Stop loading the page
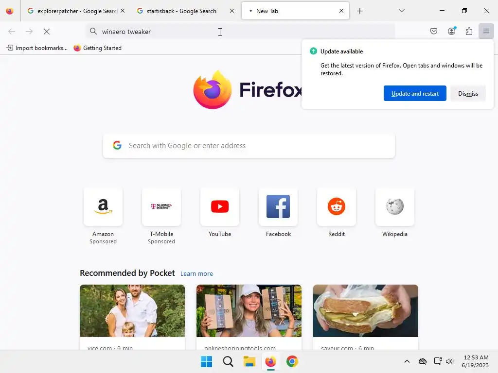This screenshot has width=498, height=373. pyautogui.click(x=47, y=32)
